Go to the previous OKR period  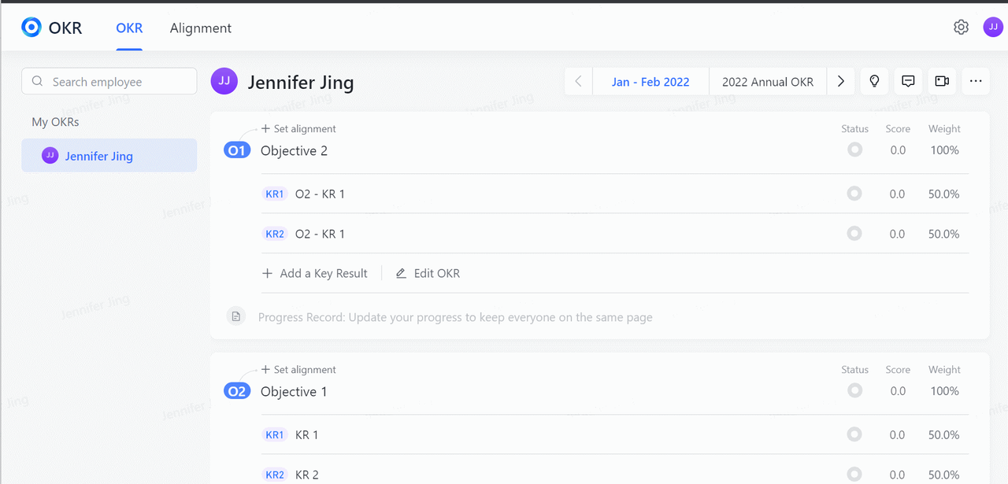[578, 81]
